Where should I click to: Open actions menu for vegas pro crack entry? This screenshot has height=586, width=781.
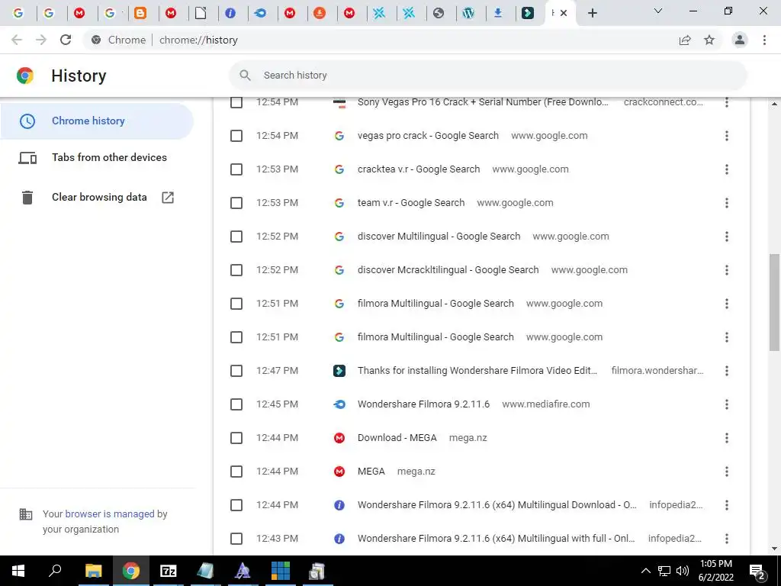tap(727, 136)
